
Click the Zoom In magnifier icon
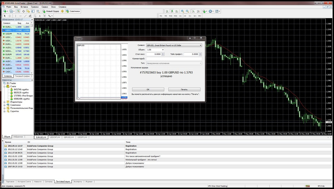[x=182, y=11]
